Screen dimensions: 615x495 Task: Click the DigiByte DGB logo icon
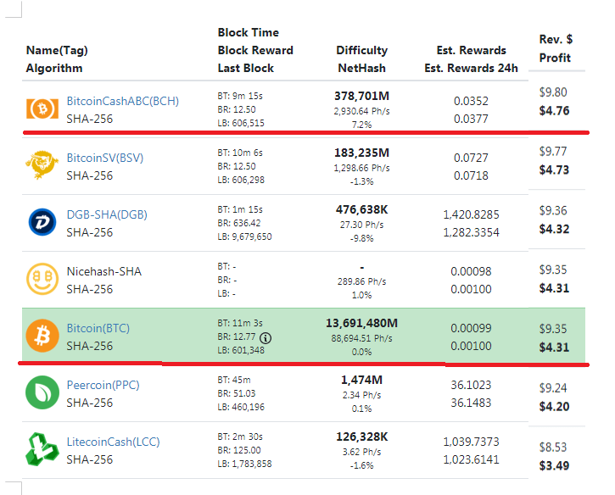(41, 223)
